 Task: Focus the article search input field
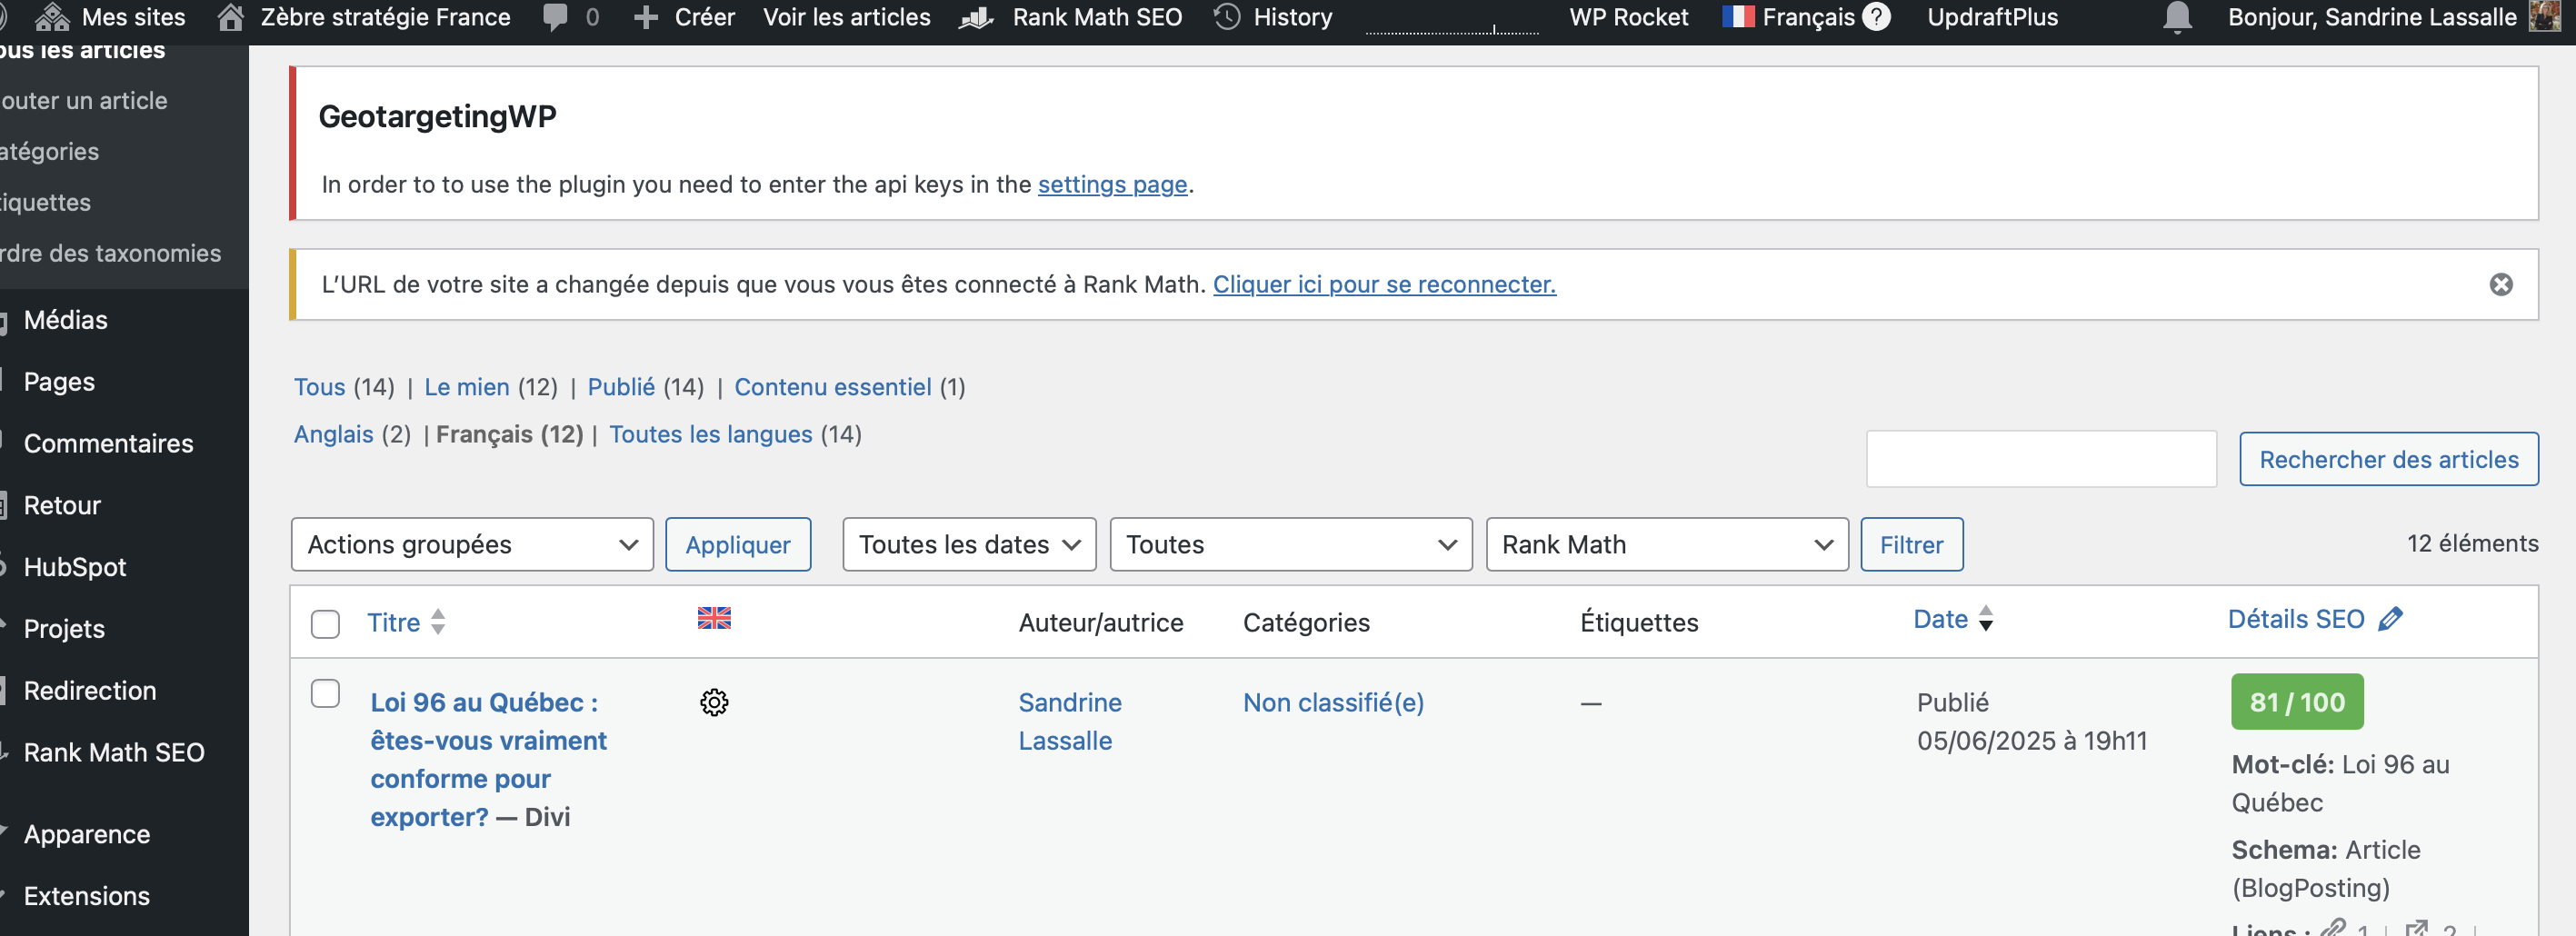point(2040,460)
